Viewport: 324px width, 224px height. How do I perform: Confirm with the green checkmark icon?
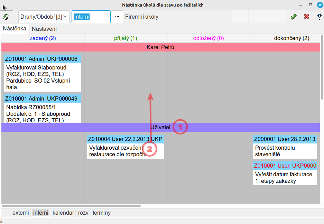[x=294, y=17]
